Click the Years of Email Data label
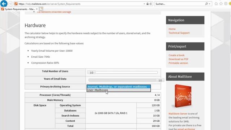The height and width of the screenshot is (130, 231). (x=55, y=79)
